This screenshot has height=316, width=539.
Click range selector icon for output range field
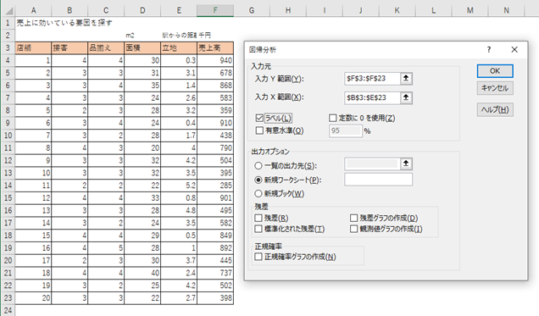(406, 164)
